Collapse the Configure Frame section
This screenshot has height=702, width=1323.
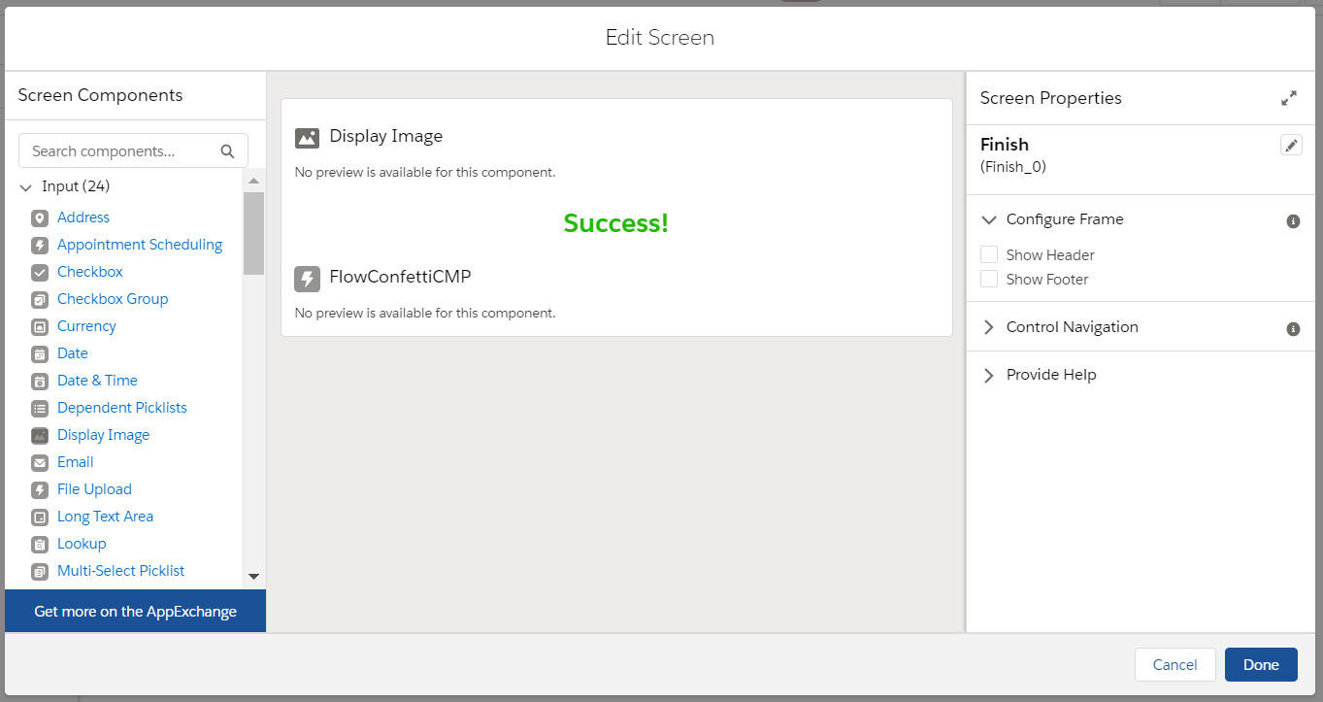(x=988, y=219)
